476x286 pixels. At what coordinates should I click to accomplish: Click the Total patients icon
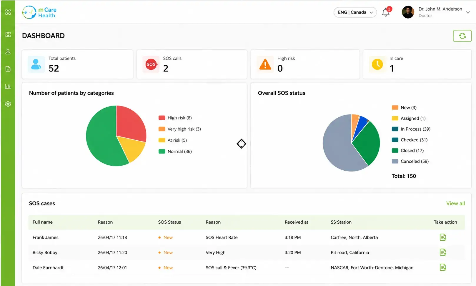[36, 64]
